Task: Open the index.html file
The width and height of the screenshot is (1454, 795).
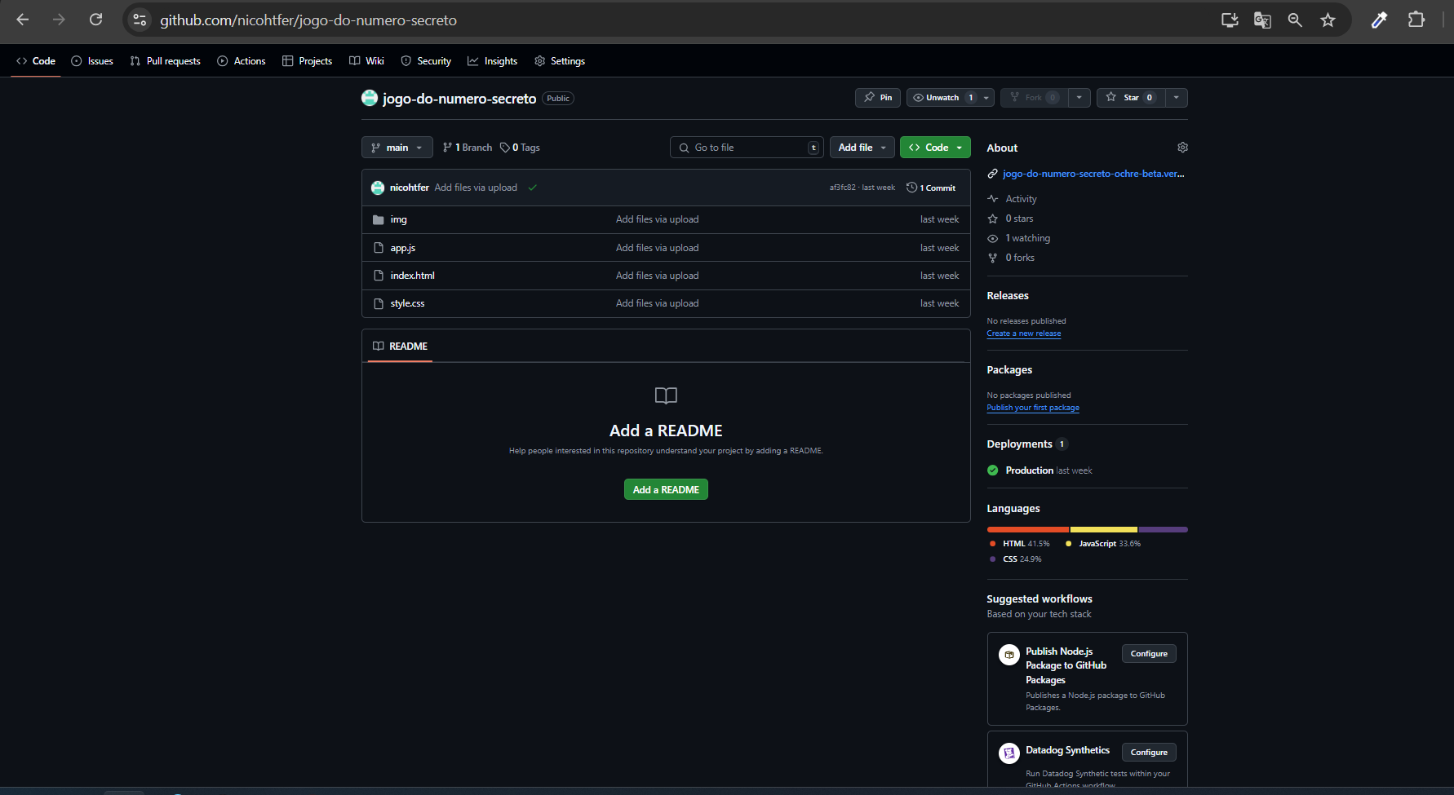Action: [413, 276]
